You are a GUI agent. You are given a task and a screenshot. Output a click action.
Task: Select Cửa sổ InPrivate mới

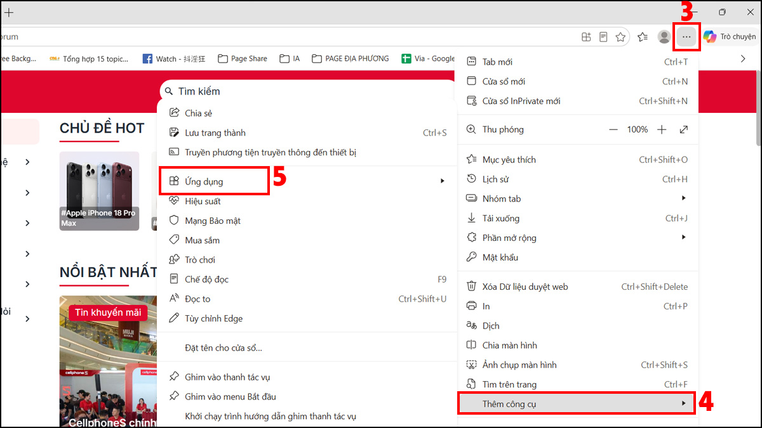[x=577, y=101]
